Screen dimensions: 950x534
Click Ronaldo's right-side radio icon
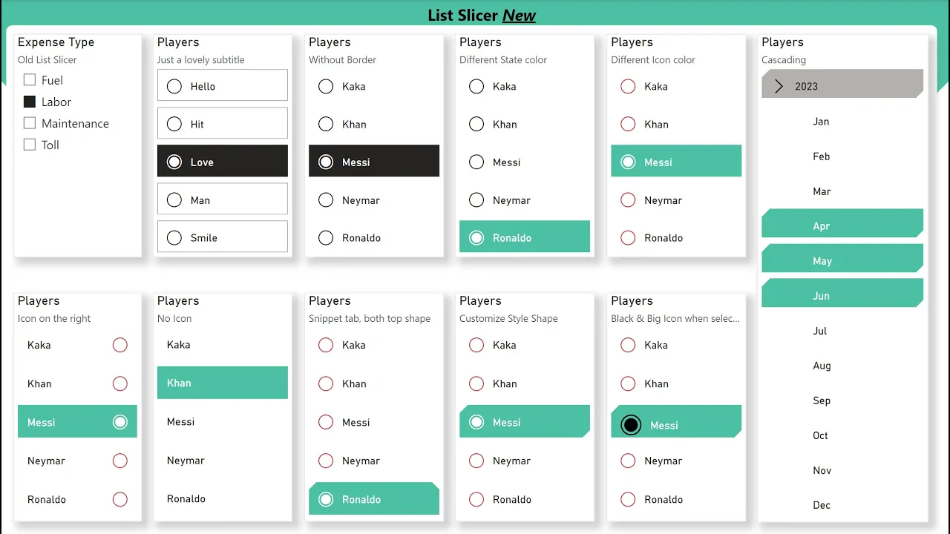click(x=119, y=499)
